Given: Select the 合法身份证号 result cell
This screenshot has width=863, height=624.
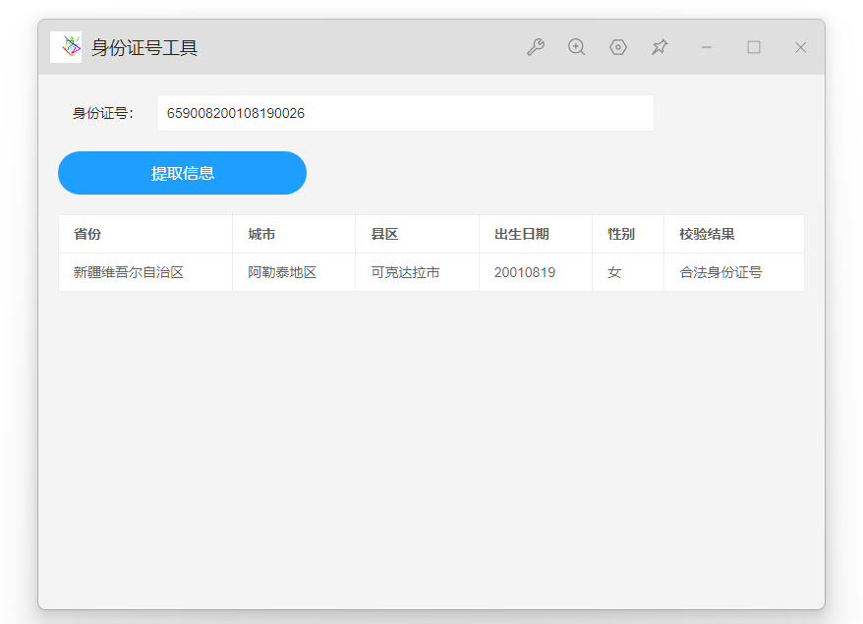Looking at the screenshot, I should 734,272.
